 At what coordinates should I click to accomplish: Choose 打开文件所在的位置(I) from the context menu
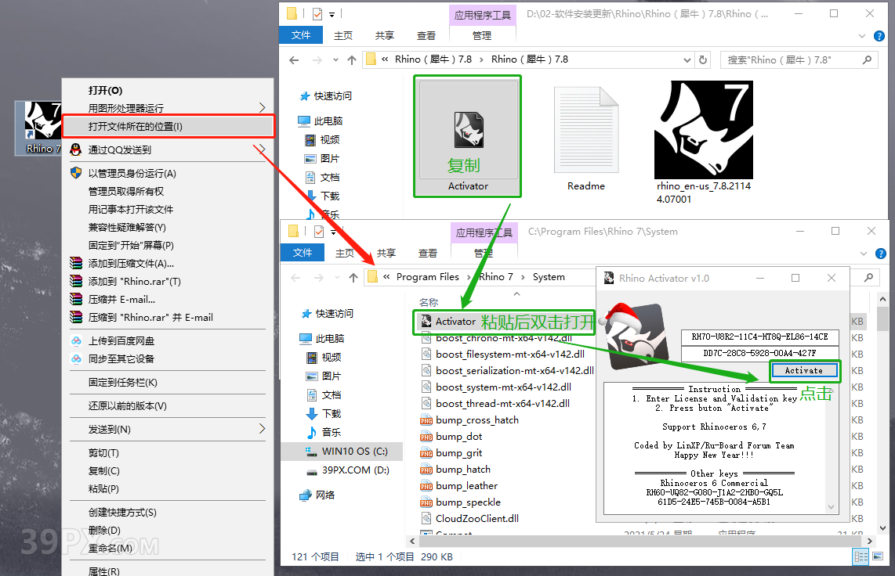pyautogui.click(x=168, y=127)
